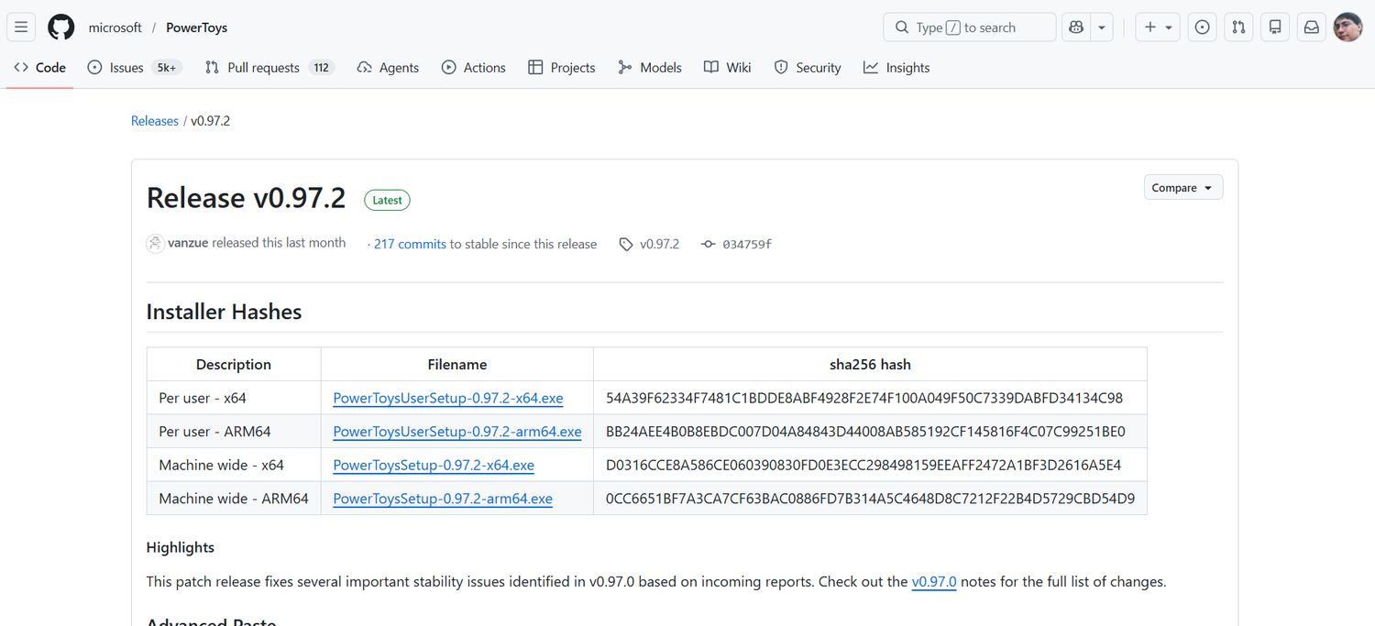Switch to the Models tab

[650, 68]
